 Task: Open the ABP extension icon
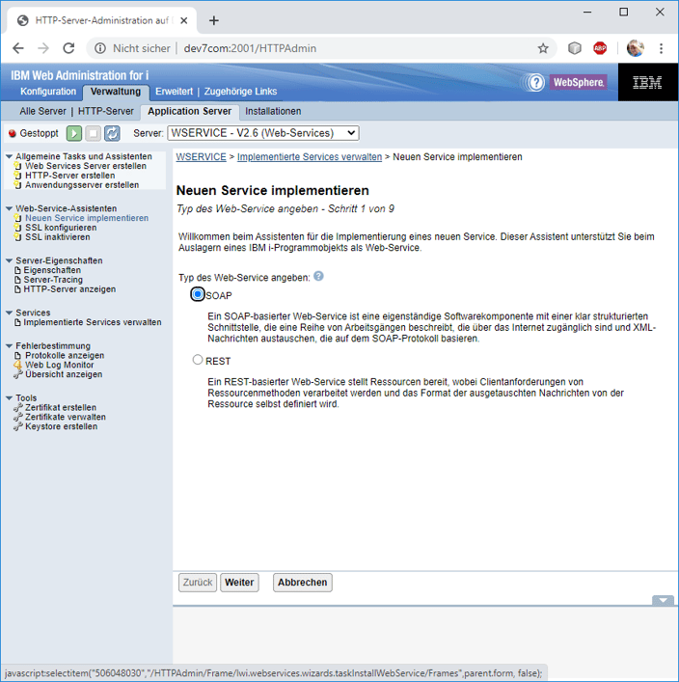tap(600, 48)
